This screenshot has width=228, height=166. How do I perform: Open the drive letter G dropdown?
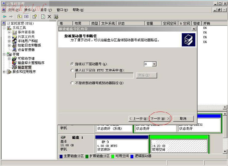(154, 64)
